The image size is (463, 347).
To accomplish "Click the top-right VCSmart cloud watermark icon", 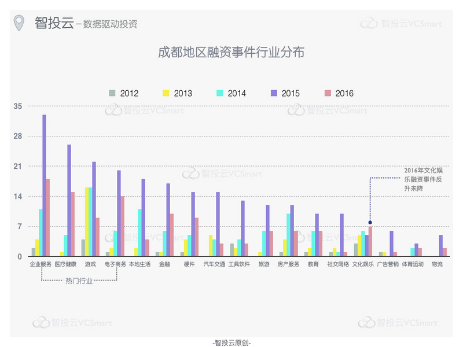I will (369, 23).
